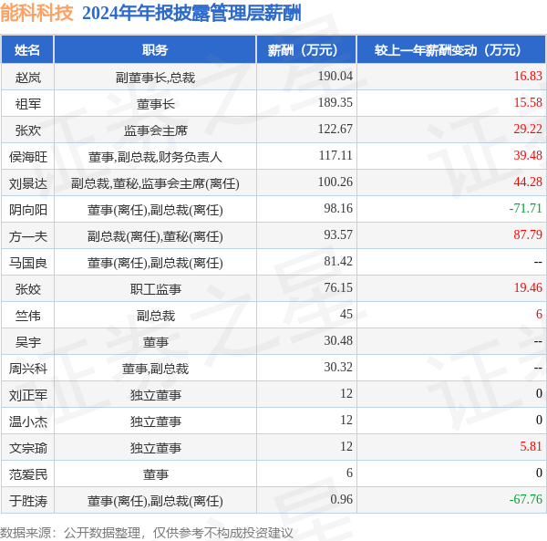Click the 职工监事 position cell

point(155,289)
